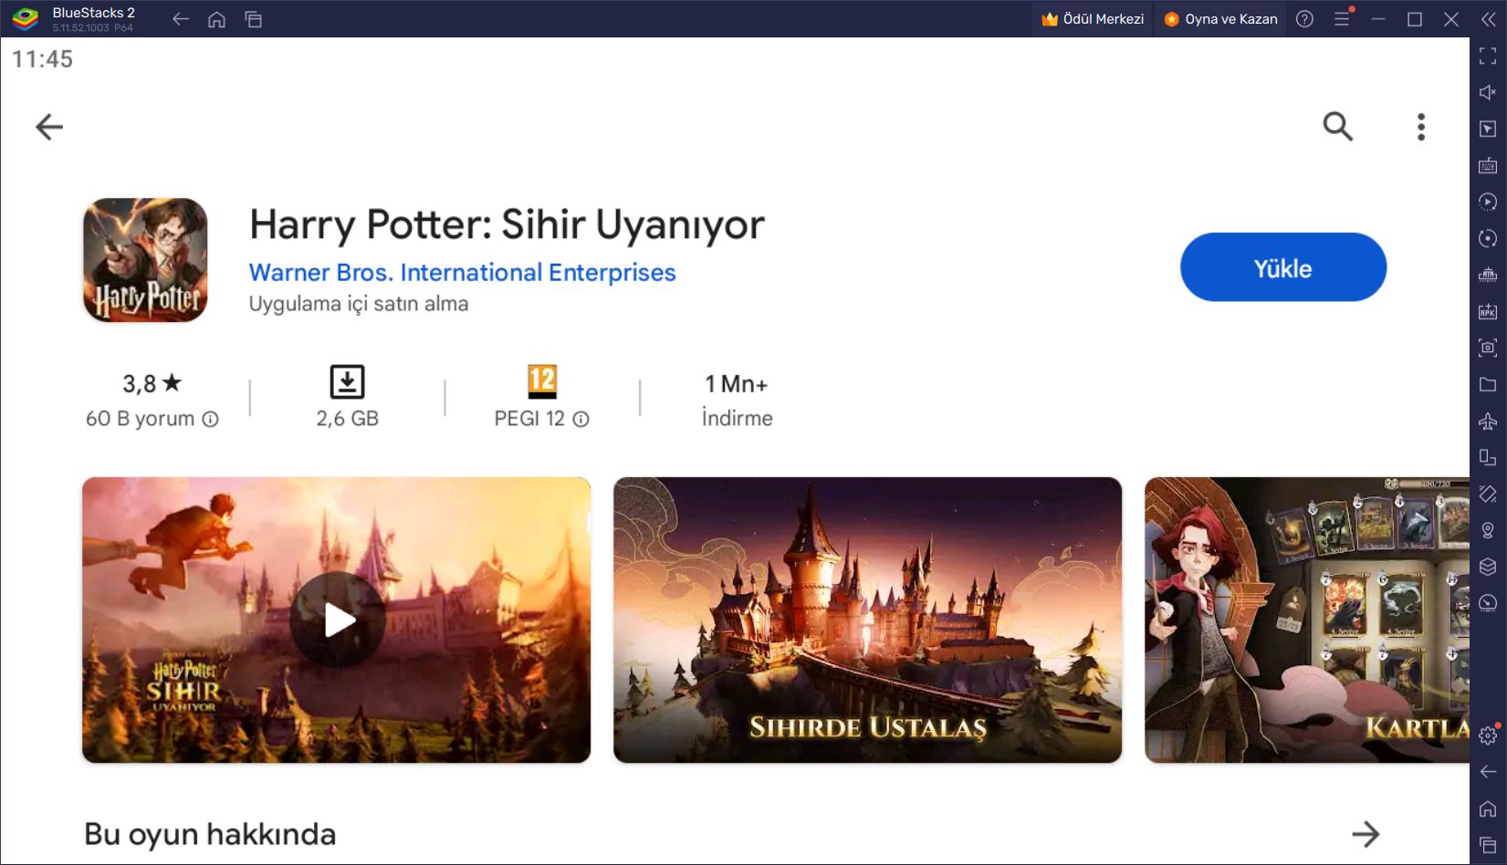Open the macro recorder play icon

point(1488,202)
